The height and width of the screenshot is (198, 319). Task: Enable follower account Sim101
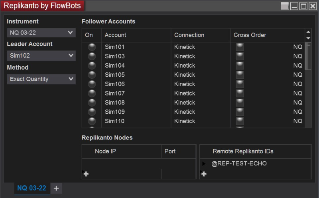92,47
